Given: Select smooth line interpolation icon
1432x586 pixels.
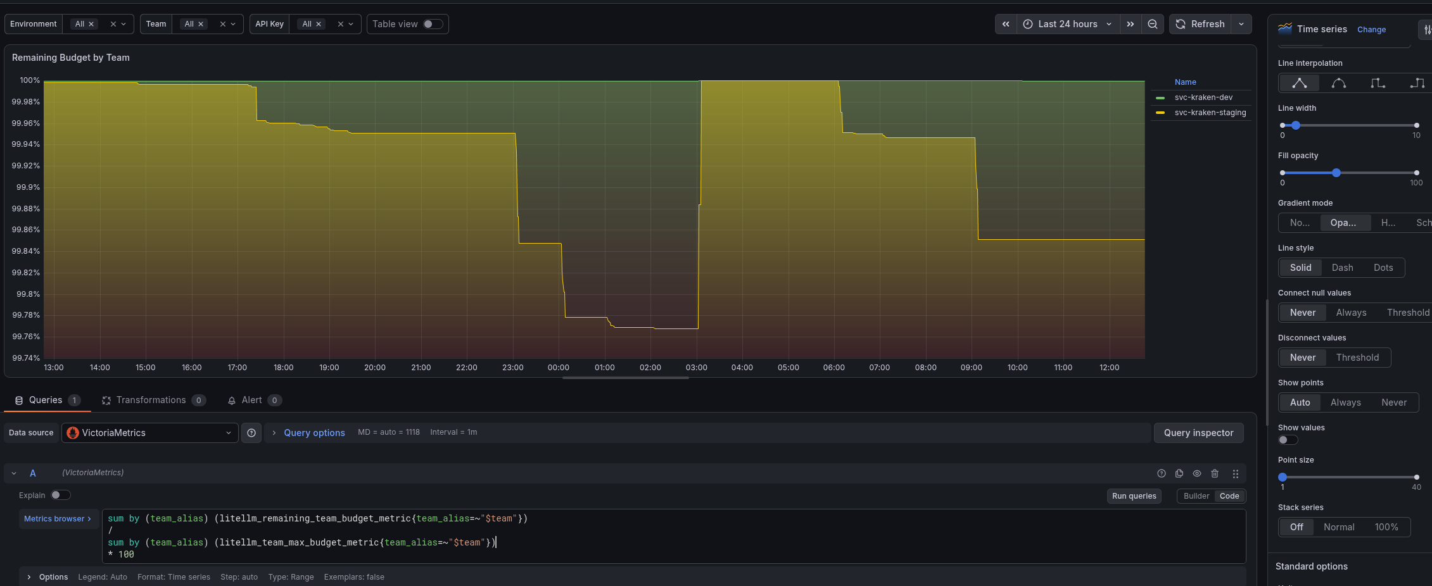Looking at the screenshot, I should tap(1339, 83).
